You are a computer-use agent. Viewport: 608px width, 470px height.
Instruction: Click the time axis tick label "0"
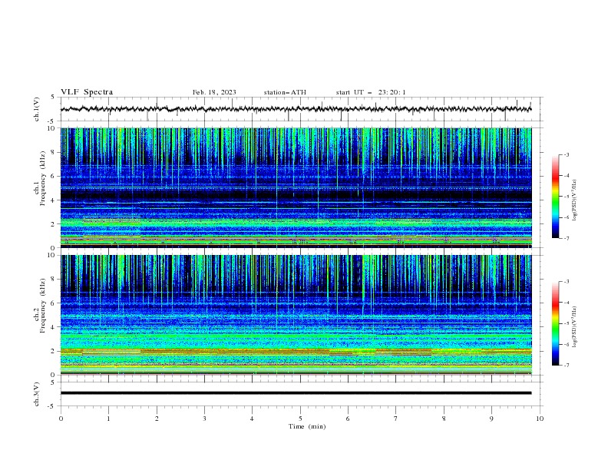[61, 419]
